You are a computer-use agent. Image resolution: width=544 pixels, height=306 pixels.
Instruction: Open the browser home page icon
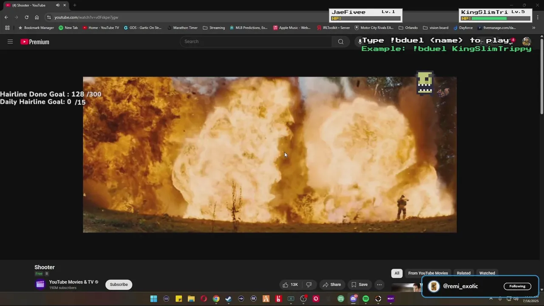37,17
